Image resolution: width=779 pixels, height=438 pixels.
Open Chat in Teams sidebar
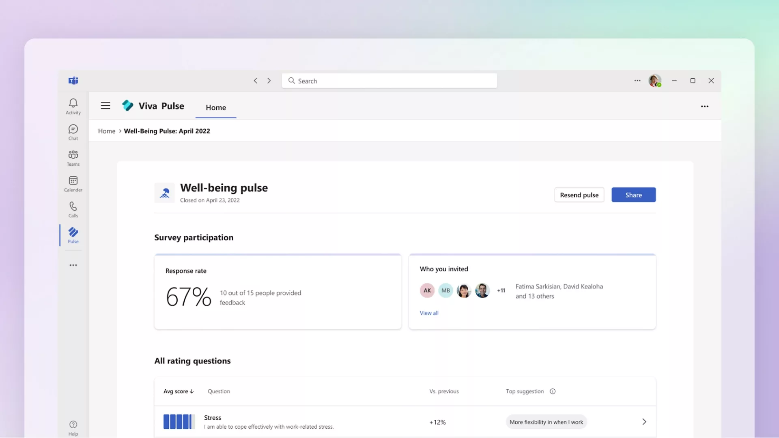tap(73, 132)
